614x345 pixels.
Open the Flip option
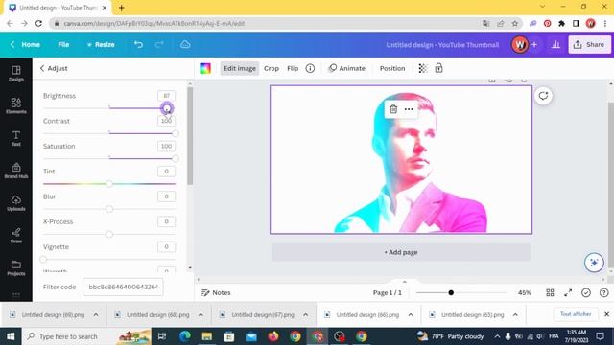click(x=293, y=68)
